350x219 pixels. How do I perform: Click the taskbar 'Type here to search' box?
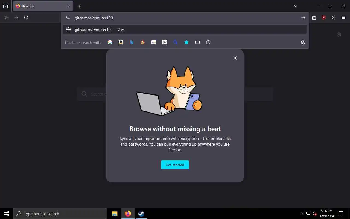pos(60,214)
